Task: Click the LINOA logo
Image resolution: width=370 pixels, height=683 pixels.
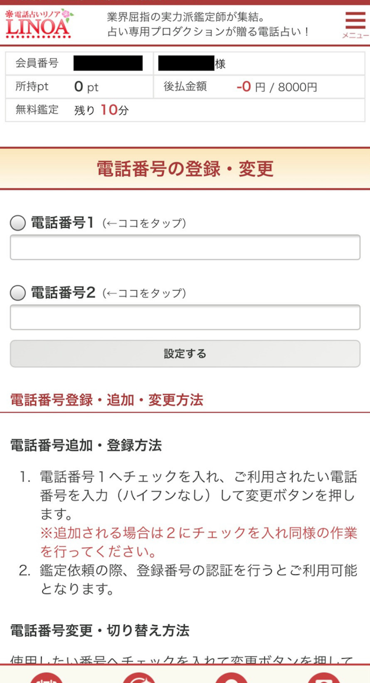Action: (x=38, y=24)
